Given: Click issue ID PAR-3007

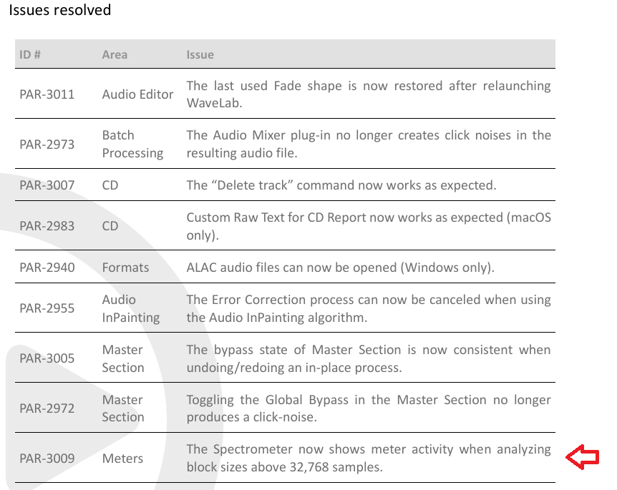Looking at the screenshot, I should tap(47, 185).
